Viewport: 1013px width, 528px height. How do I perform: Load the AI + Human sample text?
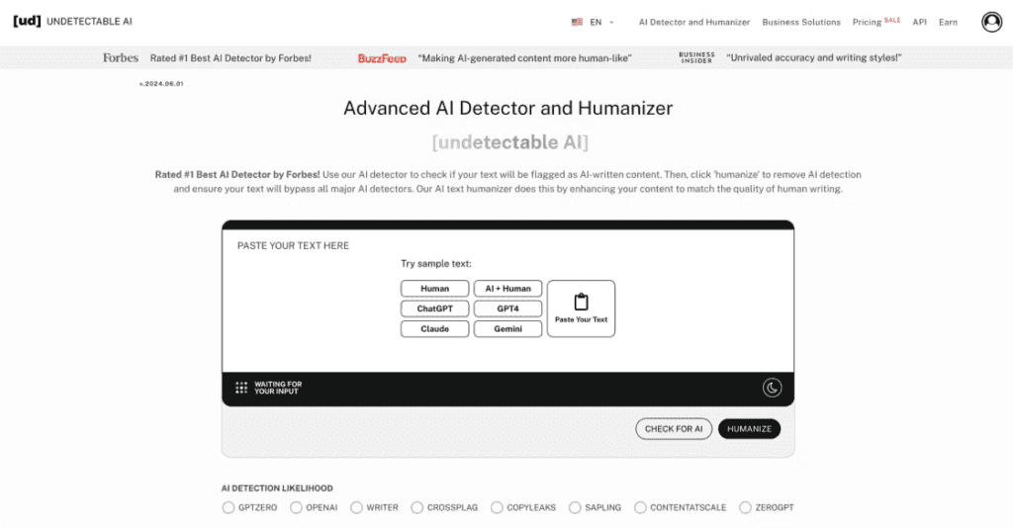(507, 289)
